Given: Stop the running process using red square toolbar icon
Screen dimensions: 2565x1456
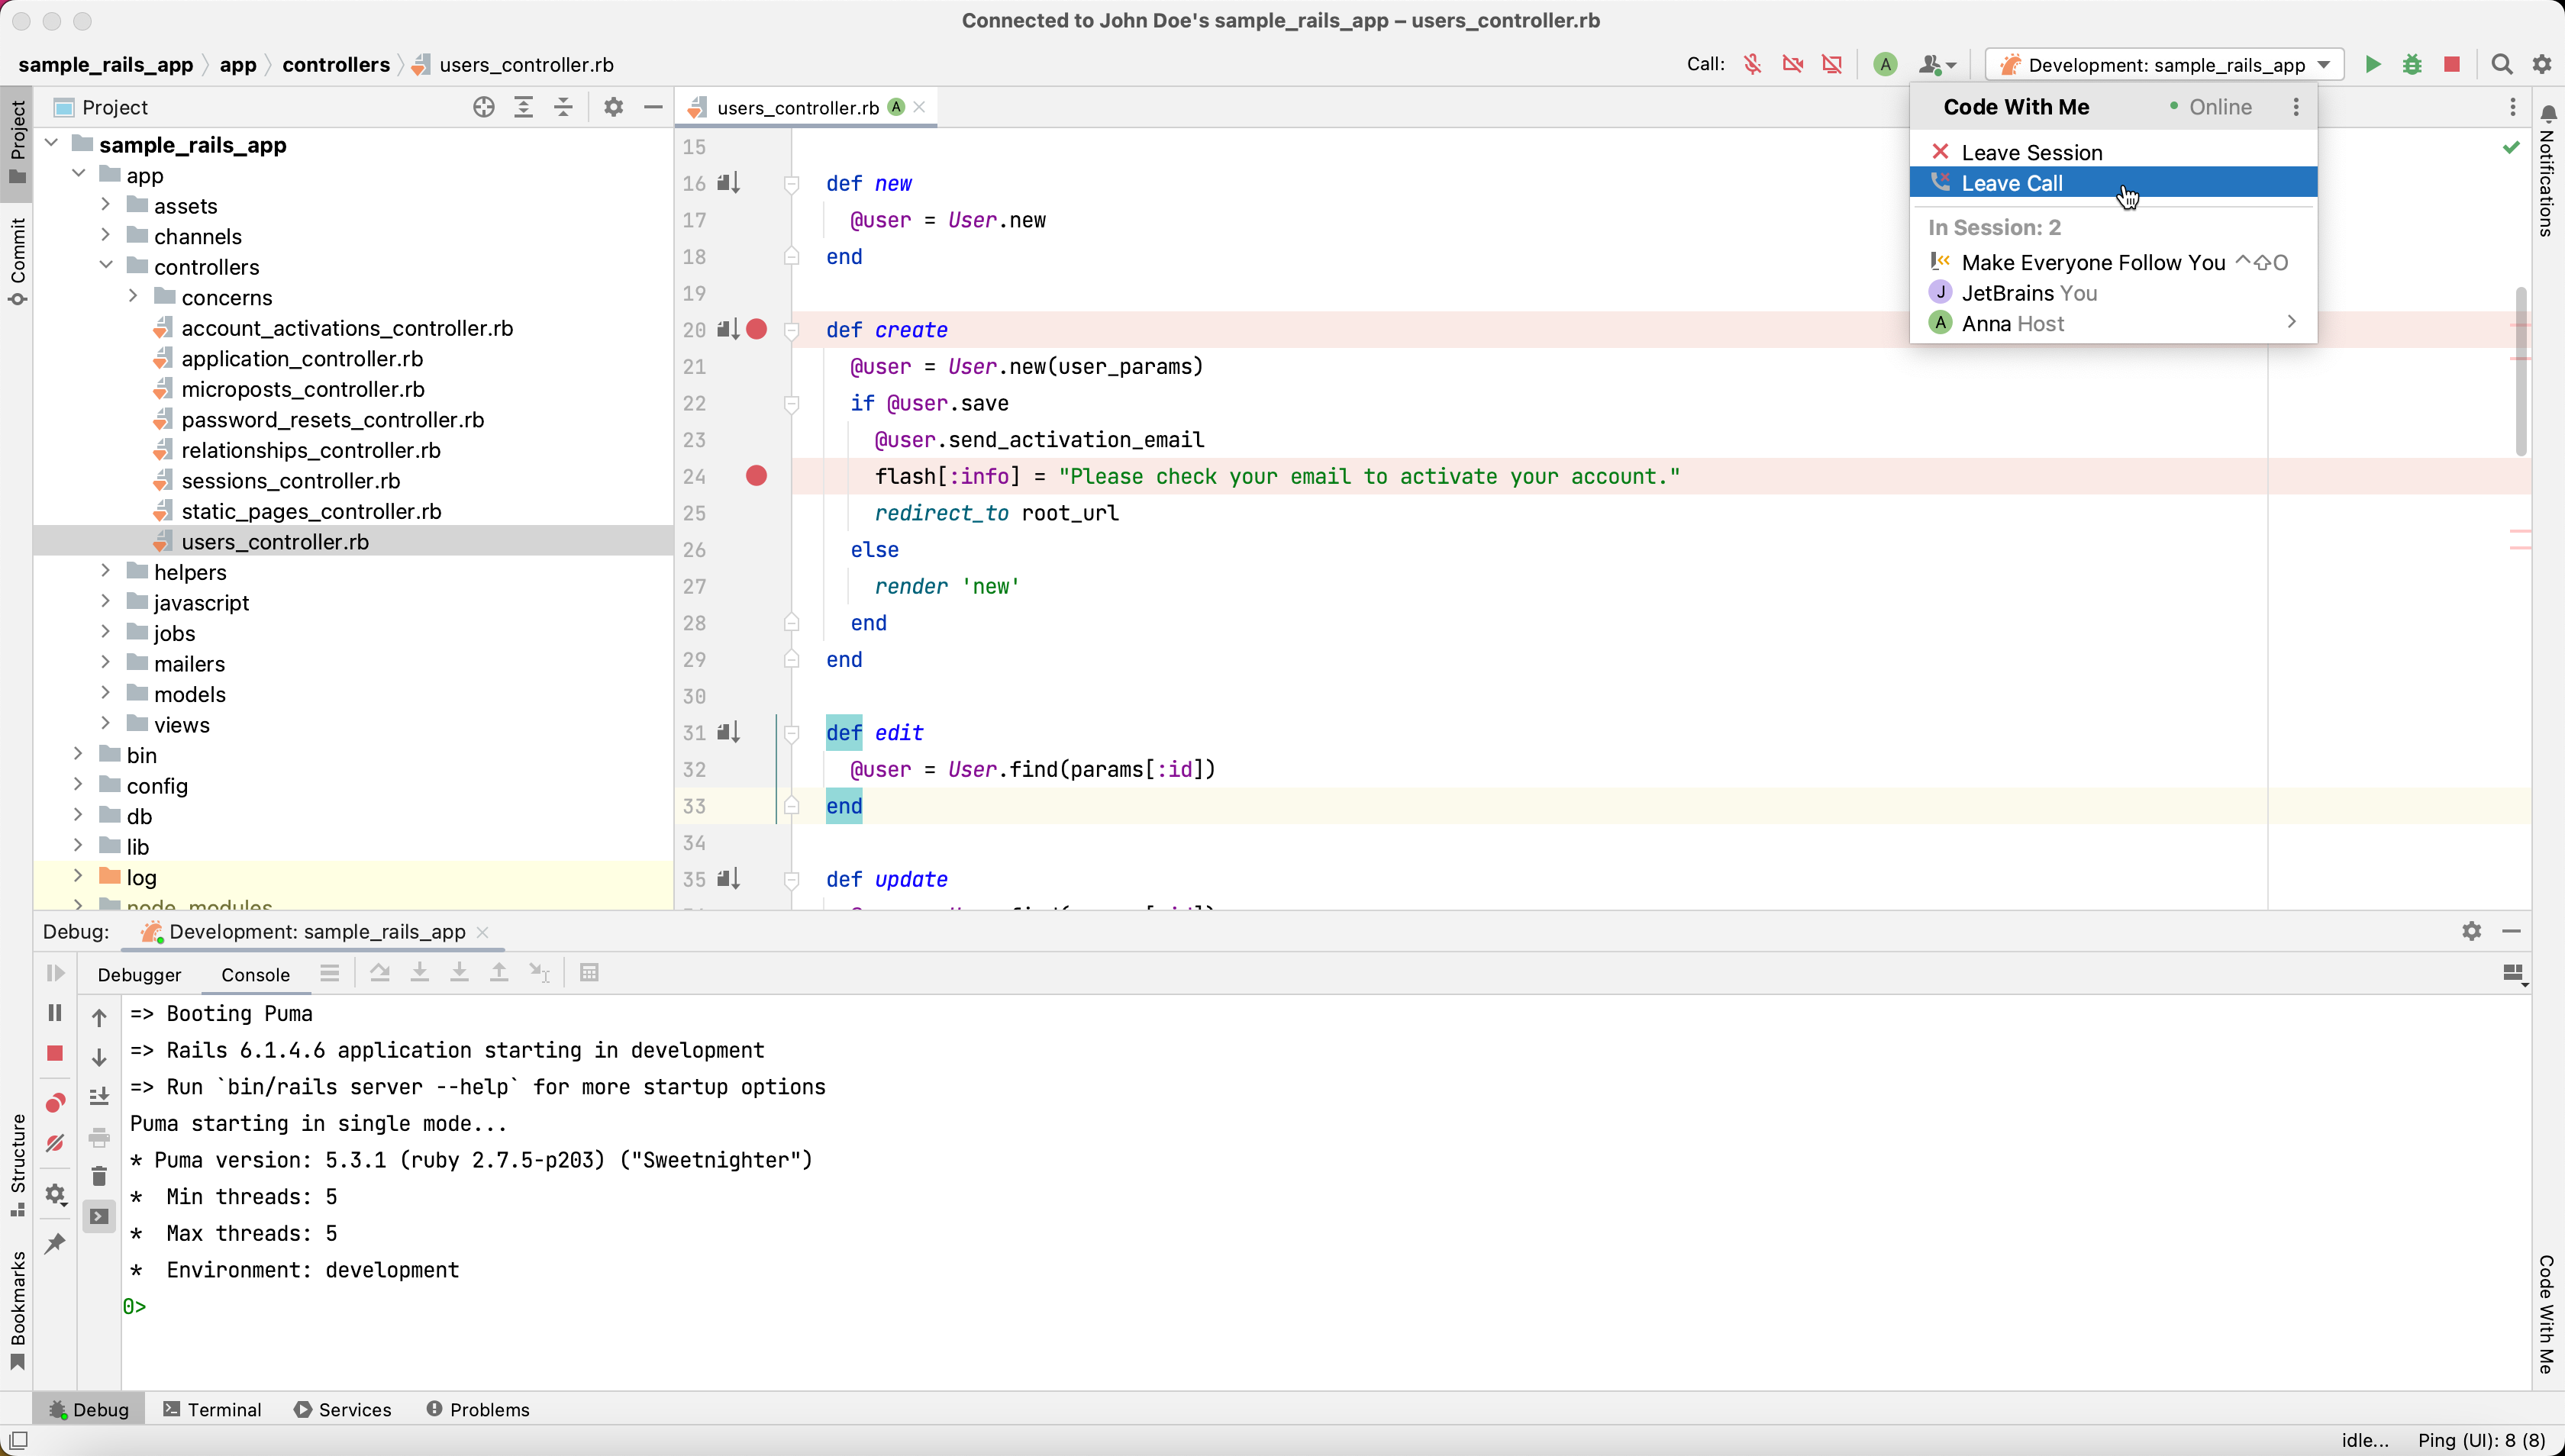Looking at the screenshot, I should [x=2452, y=63].
